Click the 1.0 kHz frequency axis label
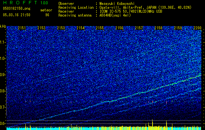 click(3, 58)
